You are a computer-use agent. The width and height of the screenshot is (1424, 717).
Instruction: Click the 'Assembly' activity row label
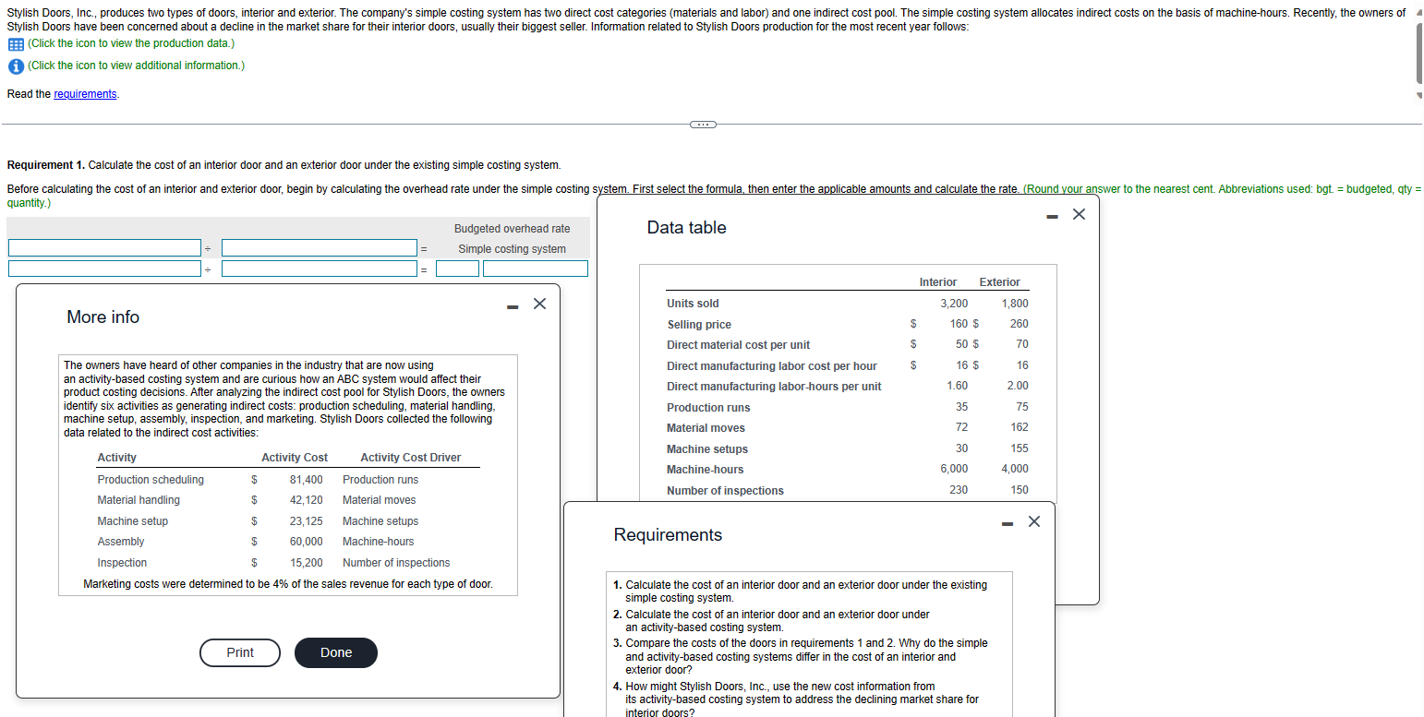point(121,542)
